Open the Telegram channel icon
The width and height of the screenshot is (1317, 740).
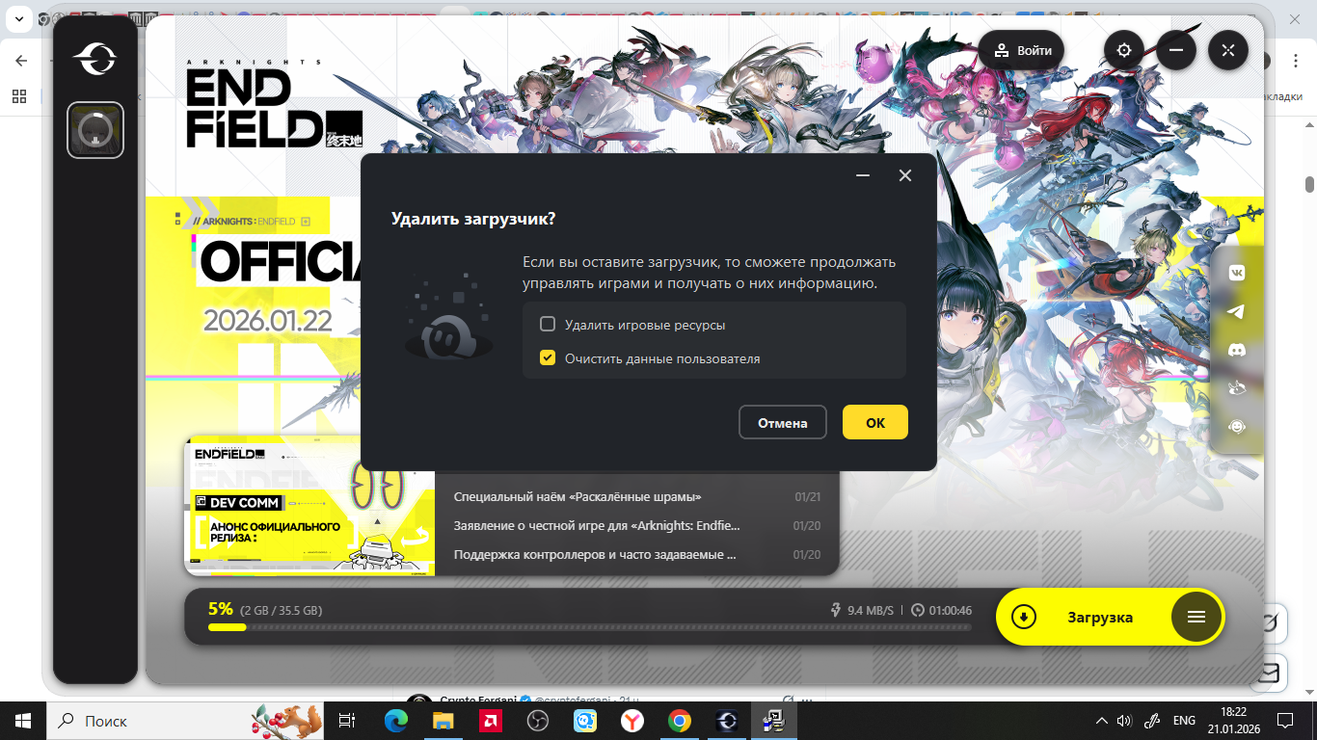tap(1236, 311)
